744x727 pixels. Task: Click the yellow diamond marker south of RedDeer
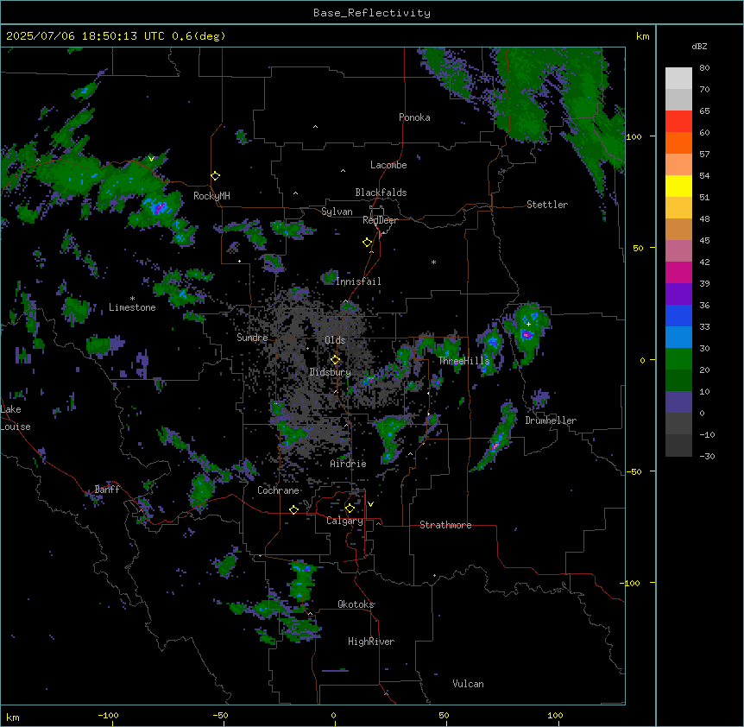(368, 243)
